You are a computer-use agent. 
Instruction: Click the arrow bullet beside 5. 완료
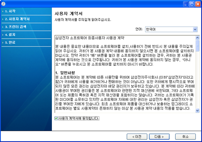3,43
